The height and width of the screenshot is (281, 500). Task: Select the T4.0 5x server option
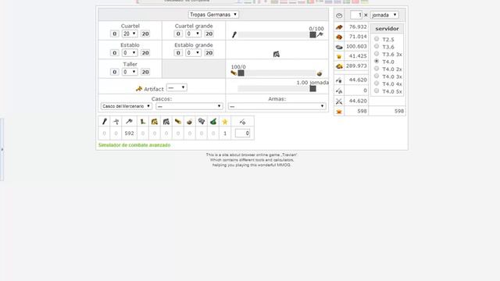(x=377, y=91)
